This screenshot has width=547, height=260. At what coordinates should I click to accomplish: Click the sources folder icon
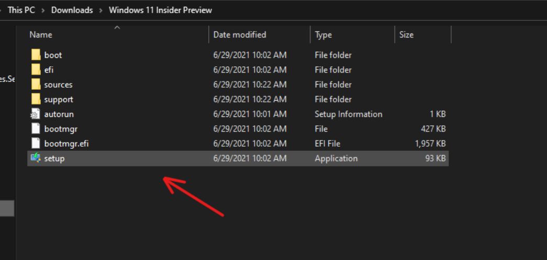tap(36, 85)
